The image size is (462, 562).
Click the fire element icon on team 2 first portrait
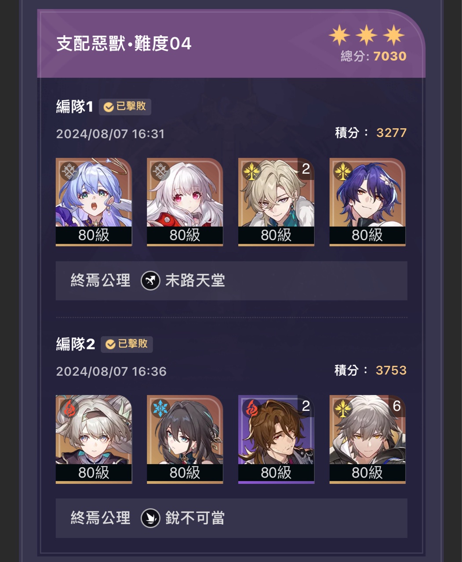[x=69, y=409]
